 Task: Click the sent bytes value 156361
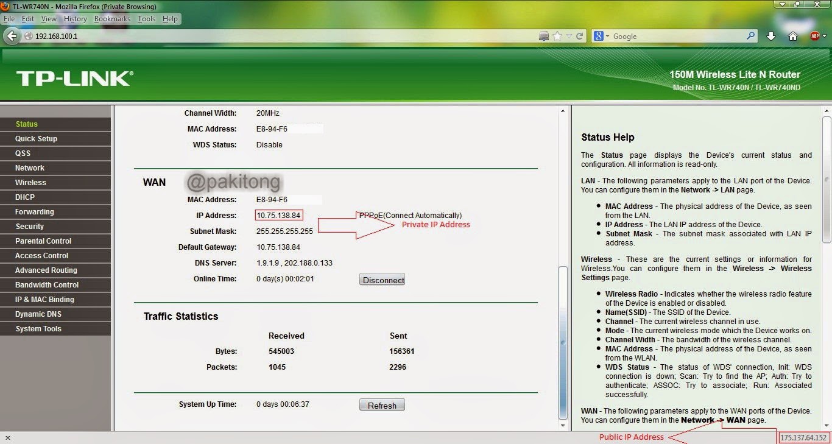pyautogui.click(x=402, y=351)
